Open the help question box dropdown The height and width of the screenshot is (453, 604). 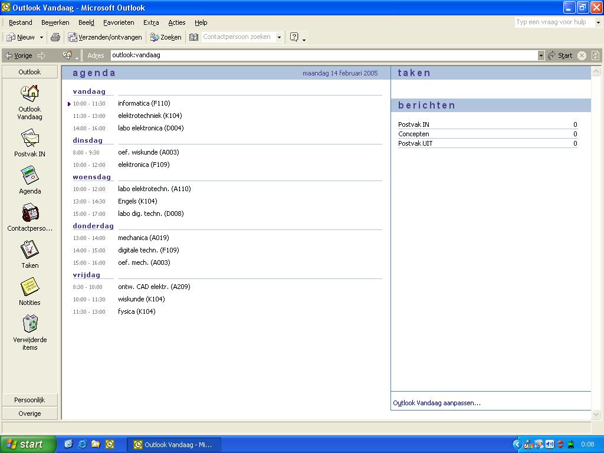(598, 22)
